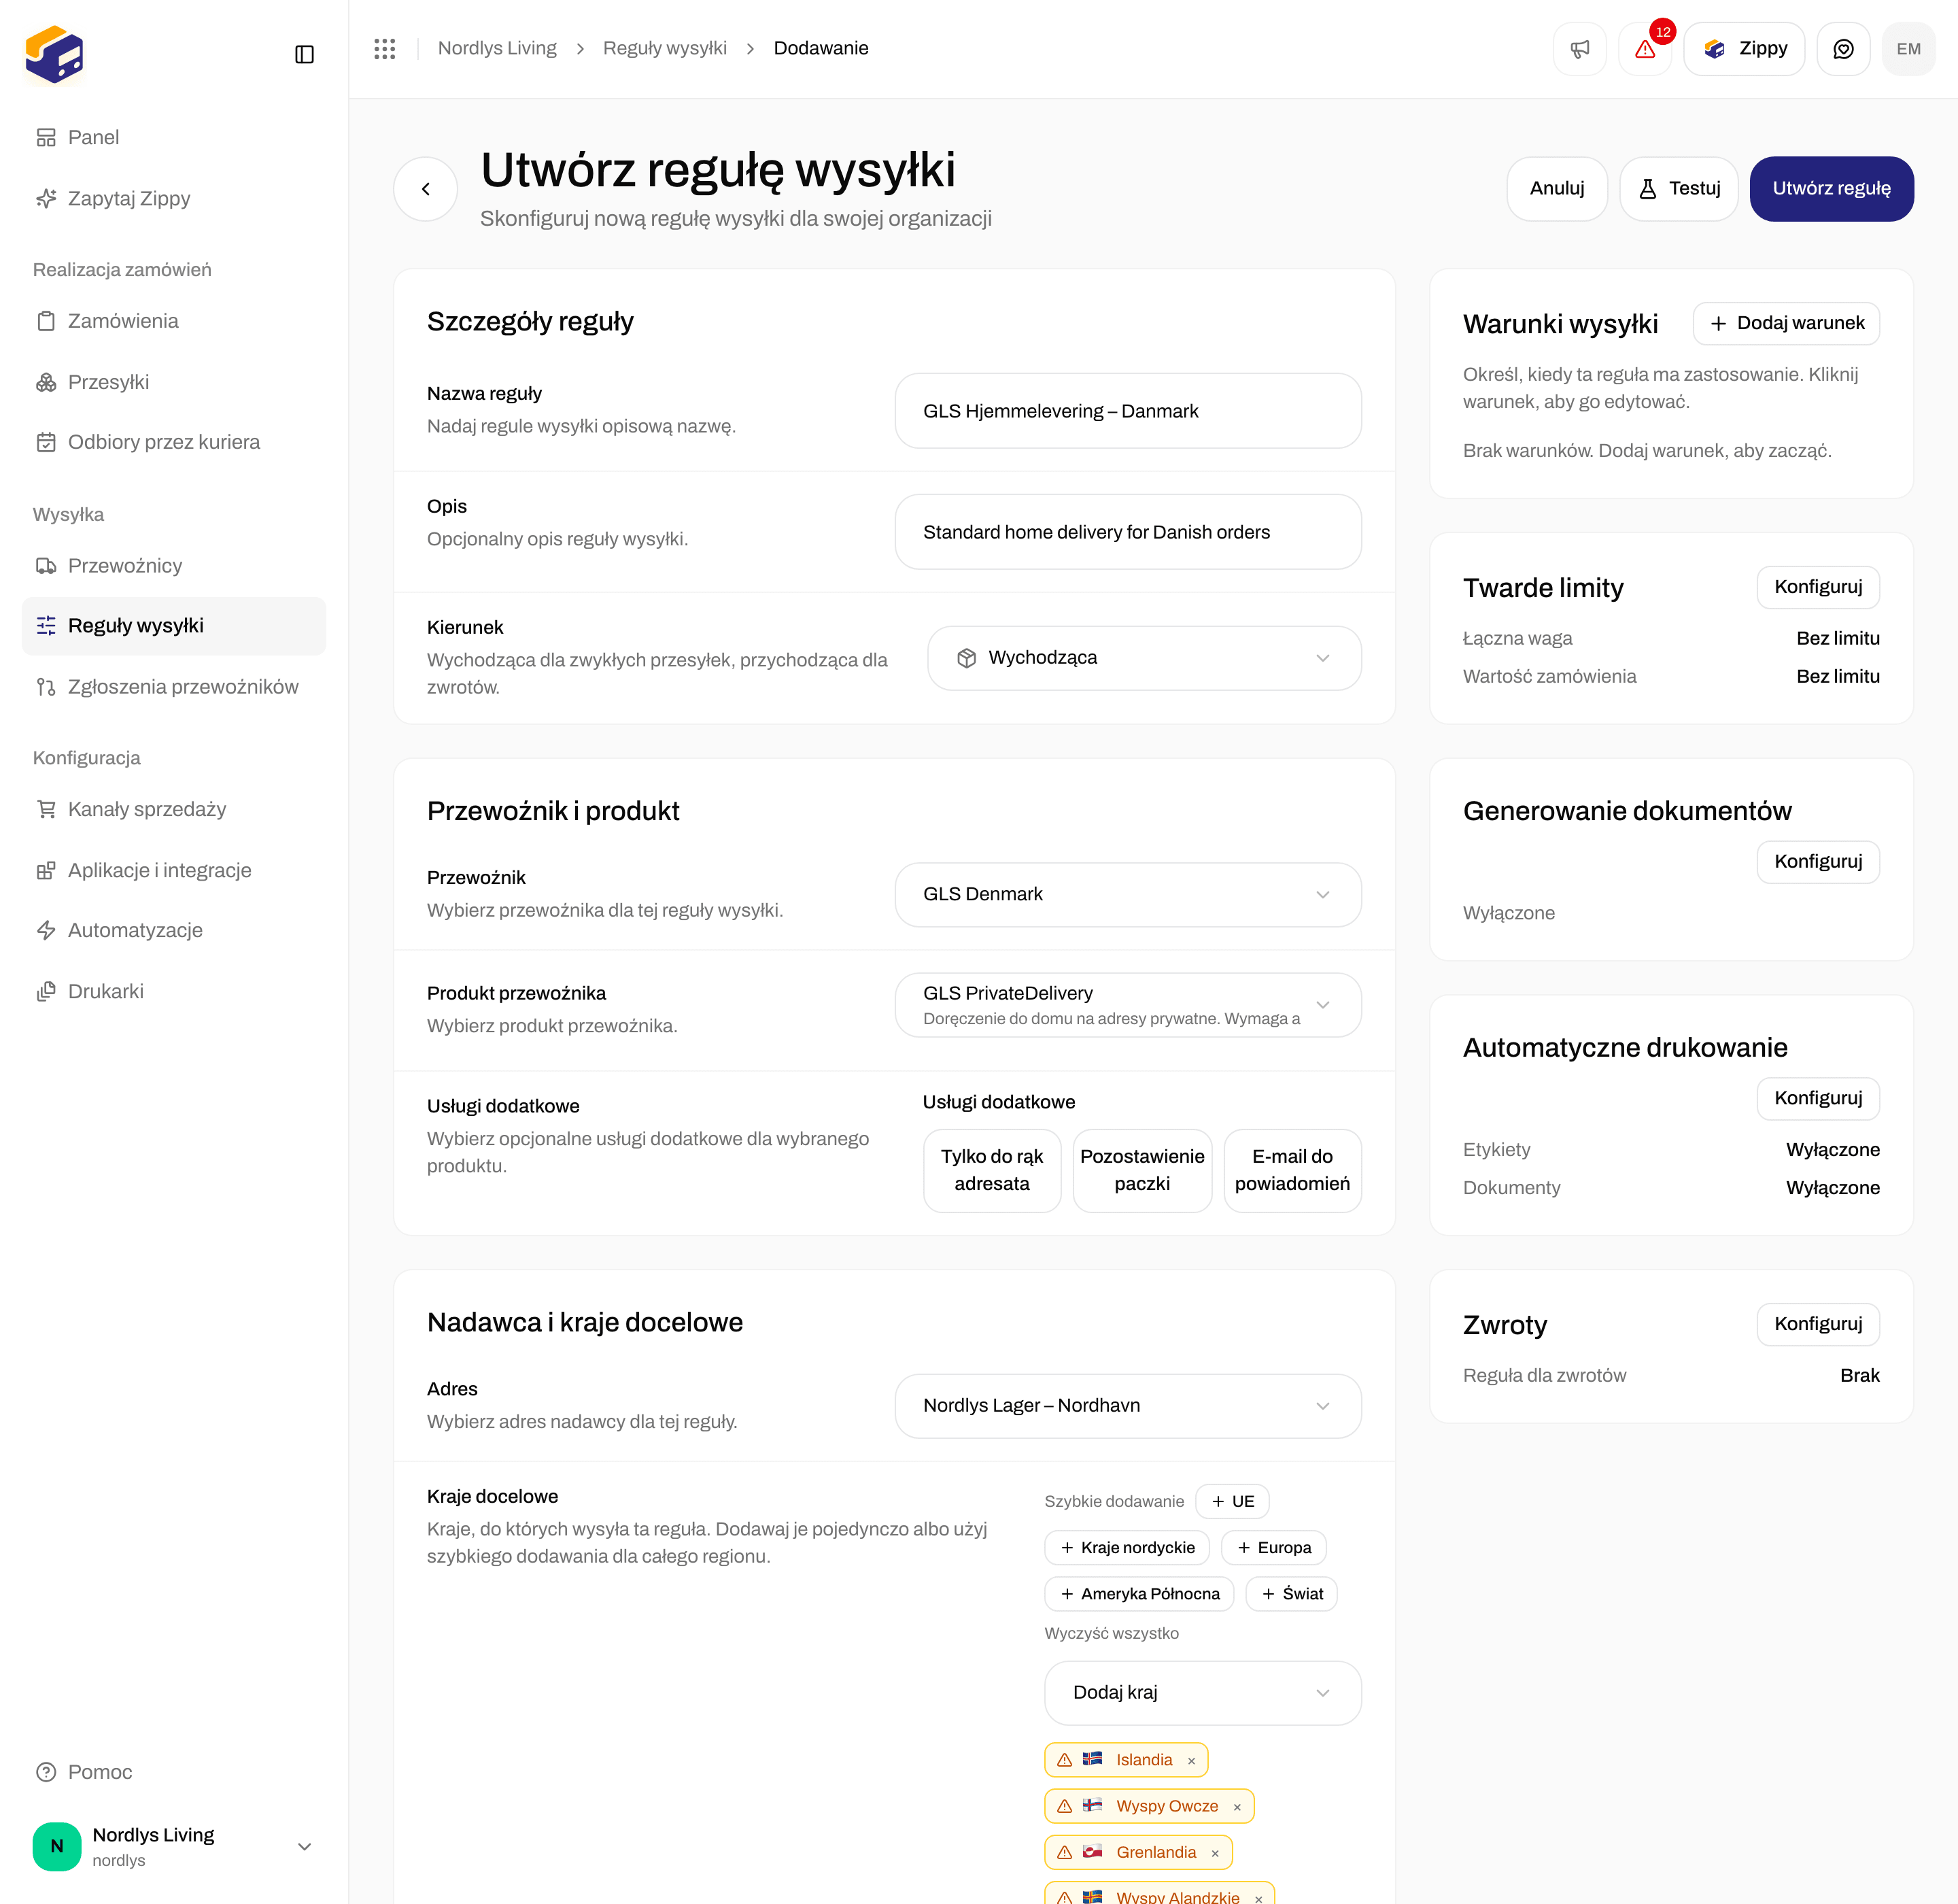The height and width of the screenshot is (1904, 1958).
Task: Open Zapytaj Zippy in sidebar
Action: (x=174, y=198)
